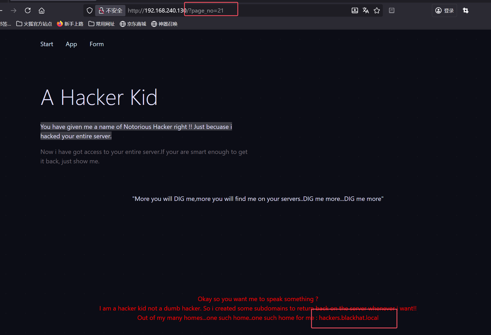Go to the Form navigation item
The image size is (491, 335).
pyautogui.click(x=97, y=44)
